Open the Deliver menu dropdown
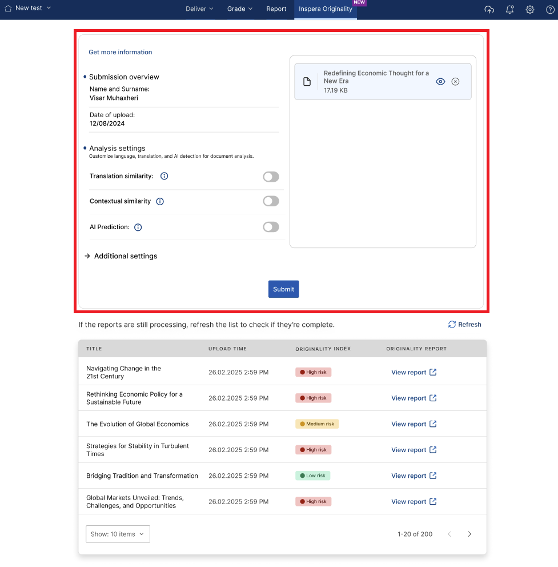The width and height of the screenshot is (558, 567). (x=199, y=9)
